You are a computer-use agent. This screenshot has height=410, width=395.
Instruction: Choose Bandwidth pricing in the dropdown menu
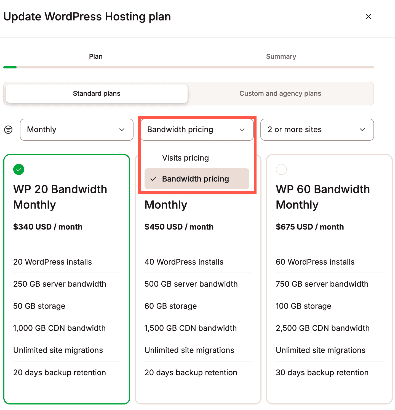196,179
